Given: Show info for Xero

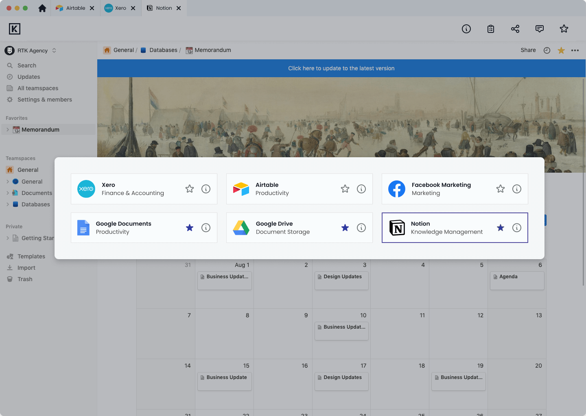Looking at the screenshot, I should [206, 189].
